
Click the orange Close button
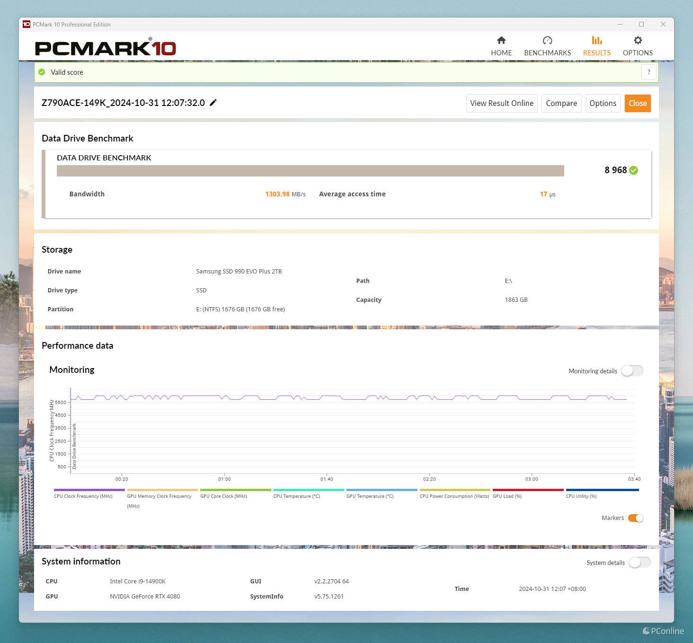(x=637, y=103)
